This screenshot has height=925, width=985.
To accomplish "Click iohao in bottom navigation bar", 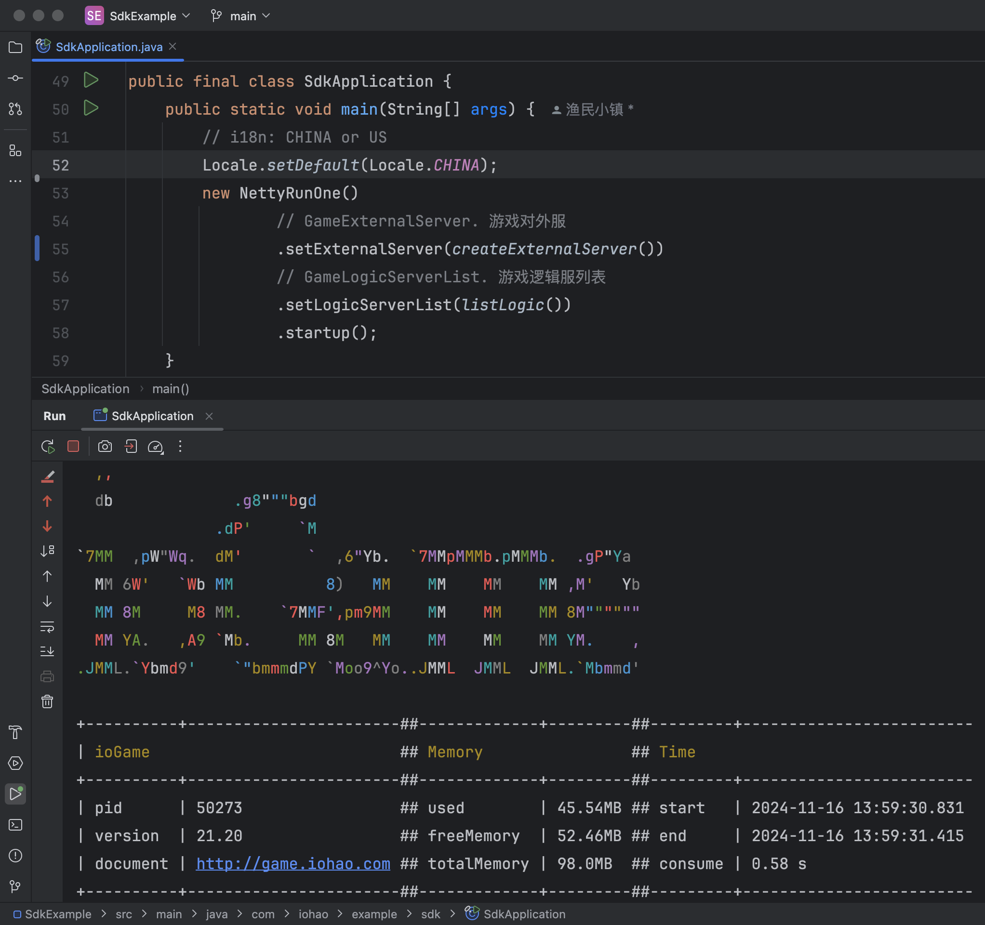I will [x=313, y=914].
